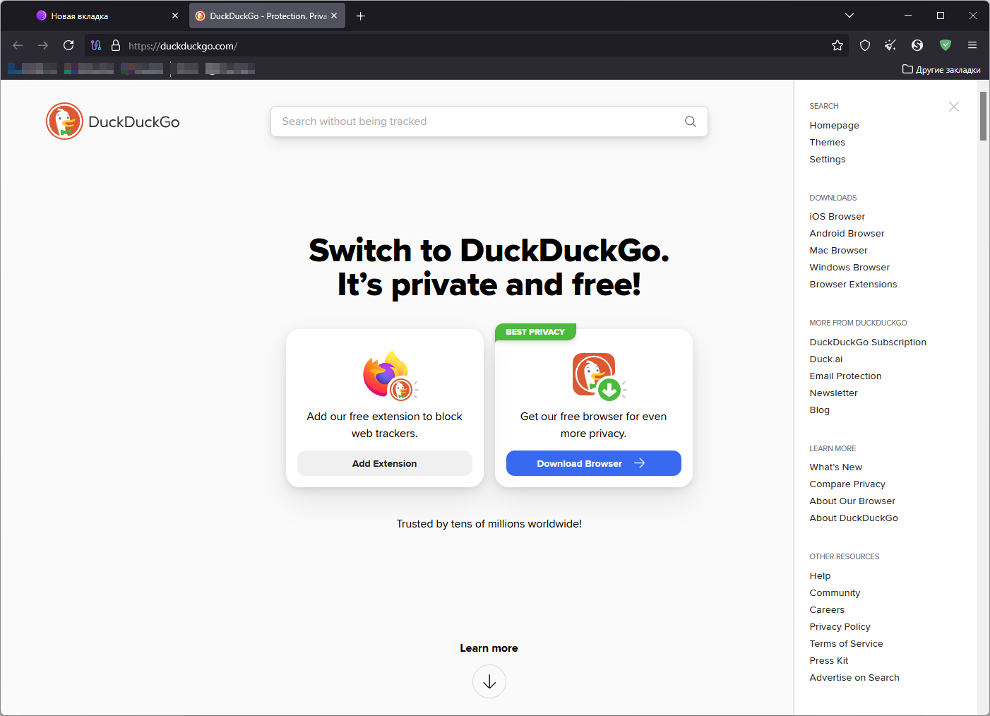990x716 pixels.
Task: Open Homepage from the side menu
Action: click(x=834, y=125)
